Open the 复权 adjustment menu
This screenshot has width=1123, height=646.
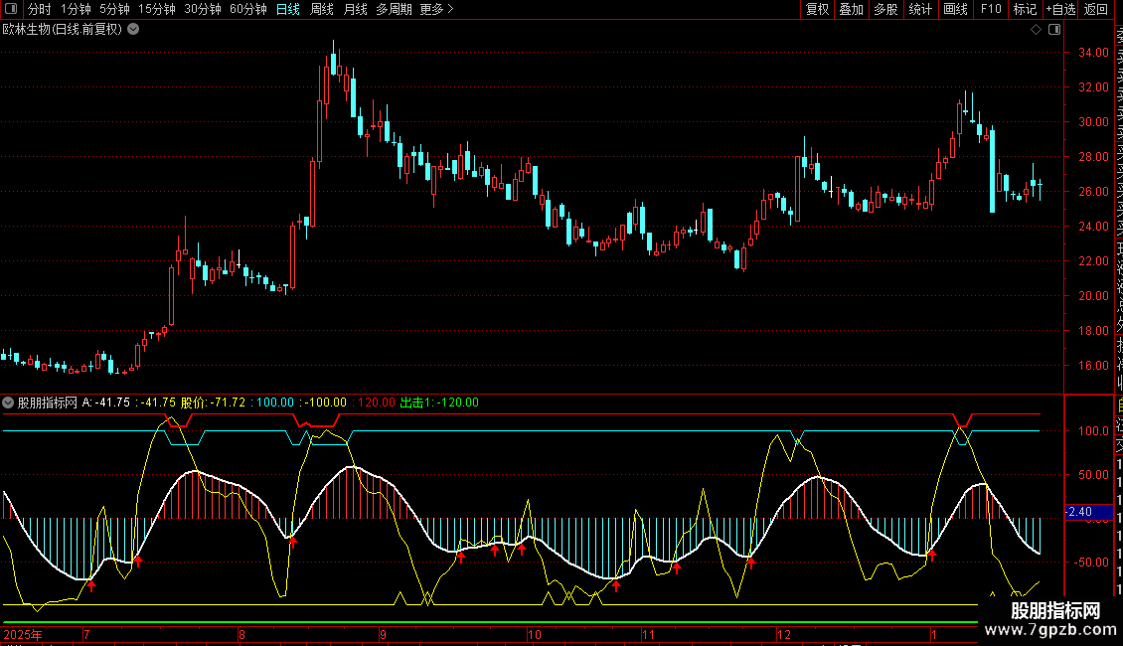coord(817,10)
